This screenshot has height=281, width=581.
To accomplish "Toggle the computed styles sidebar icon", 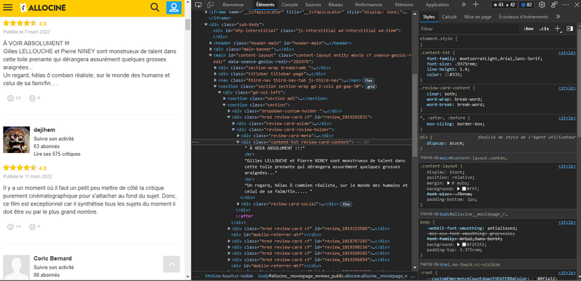I will pyautogui.click(x=570, y=28).
